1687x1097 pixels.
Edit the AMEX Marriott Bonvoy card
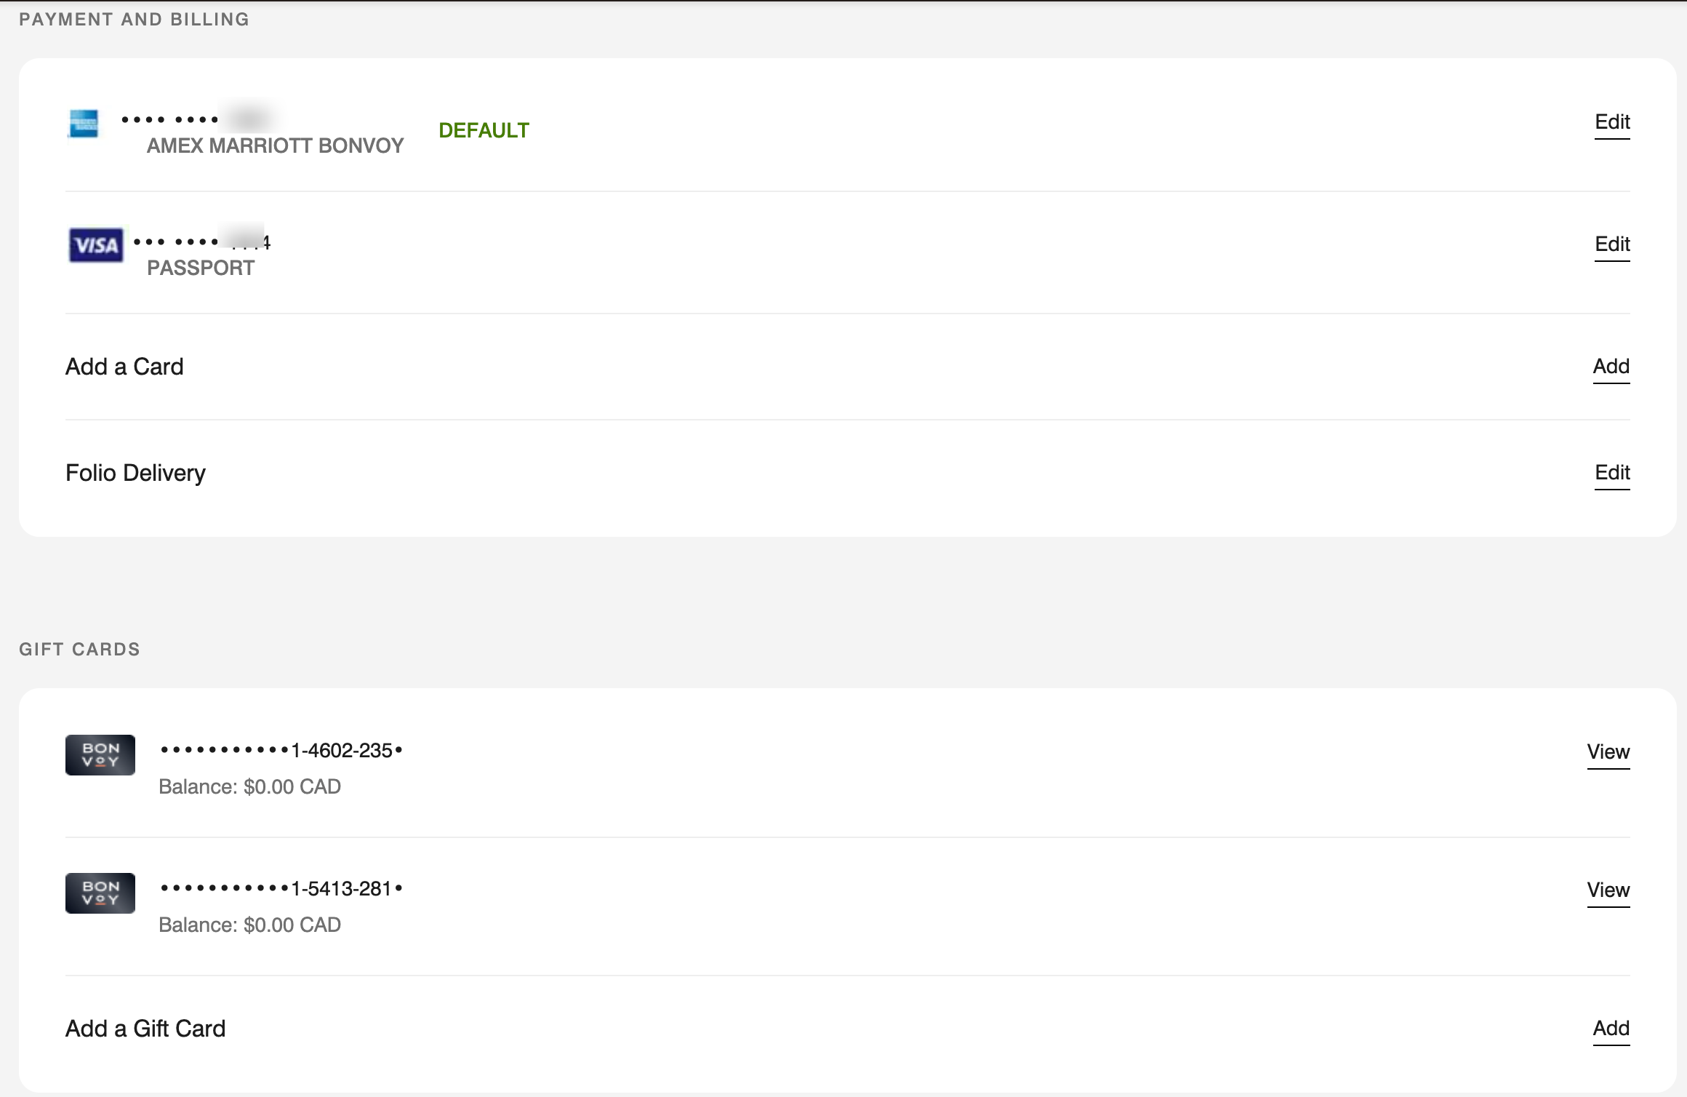[1611, 122]
